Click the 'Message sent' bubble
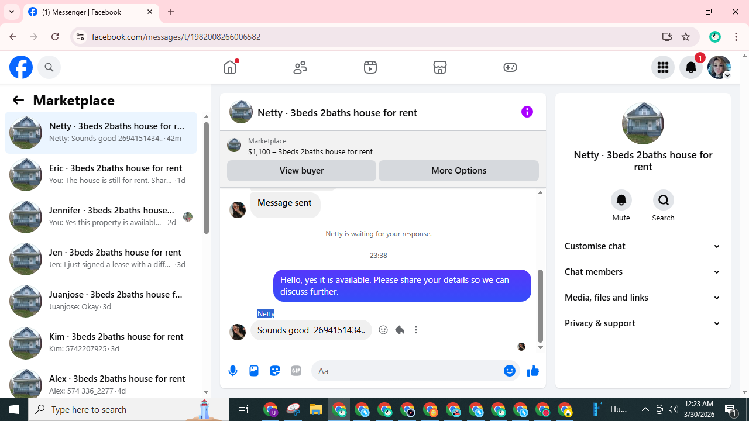The height and width of the screenshot is (421, 749). coord(285,203)
